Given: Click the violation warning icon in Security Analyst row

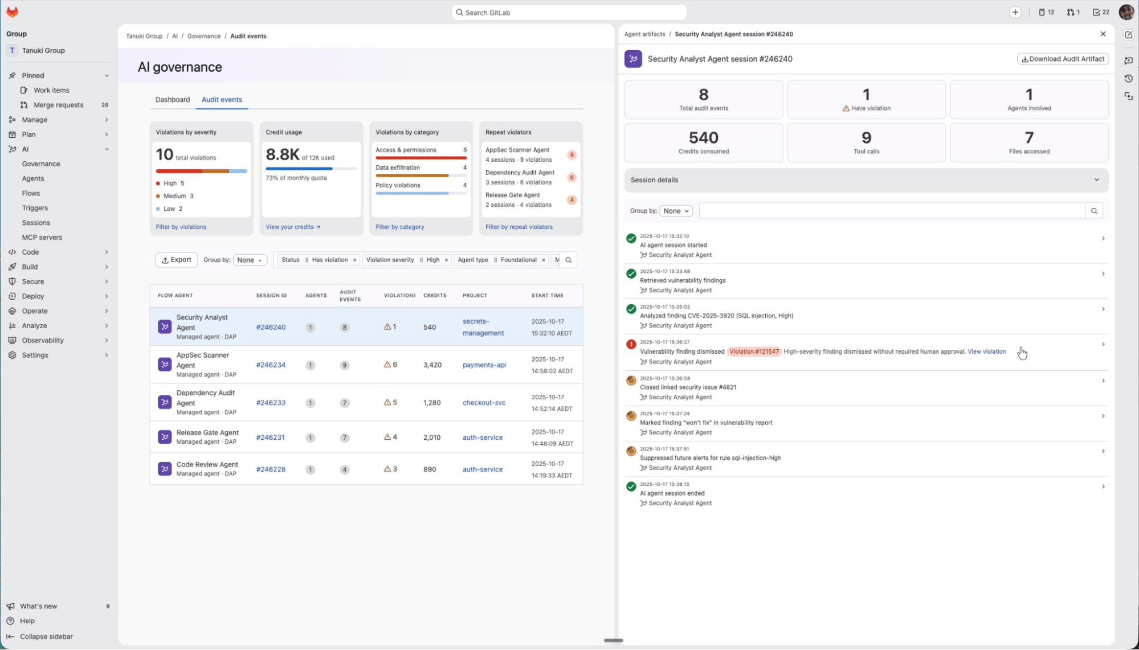Looking at the screenshot, I should tap(387, 327).
